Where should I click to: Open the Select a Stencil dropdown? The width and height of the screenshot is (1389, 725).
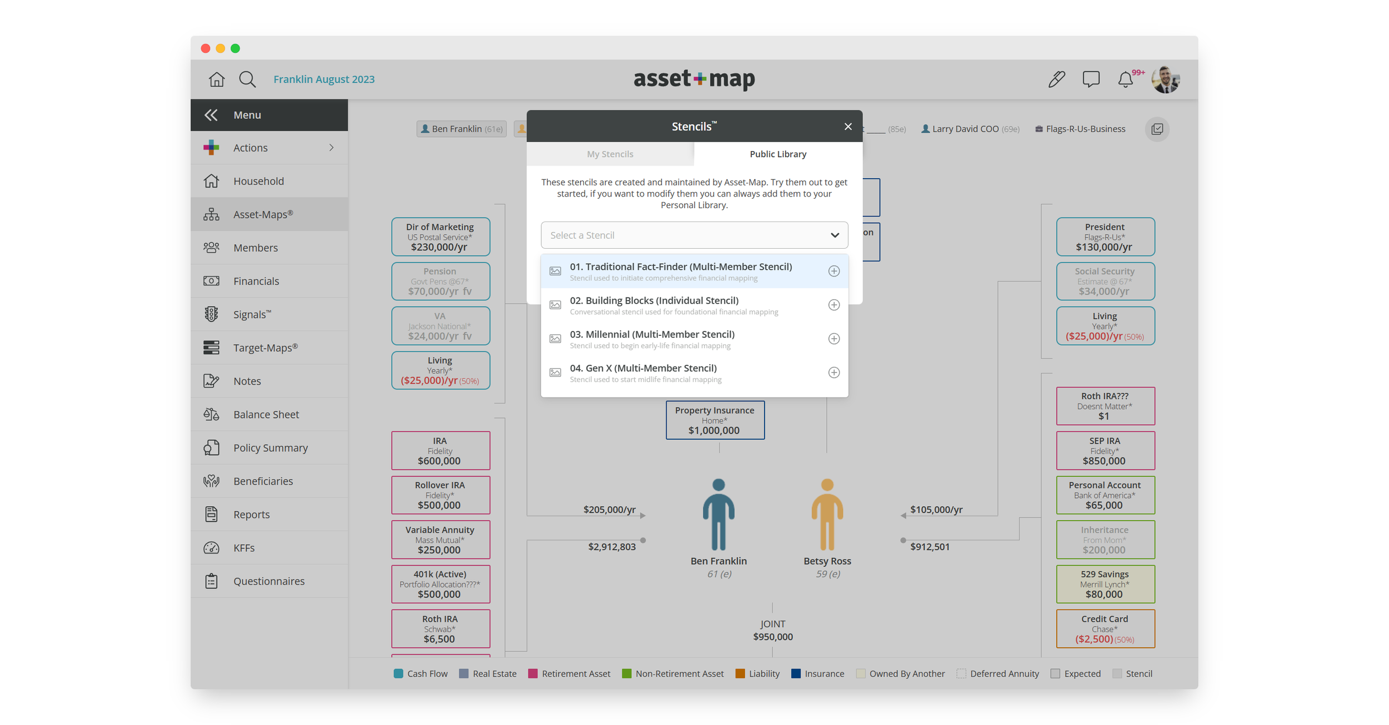694,235
